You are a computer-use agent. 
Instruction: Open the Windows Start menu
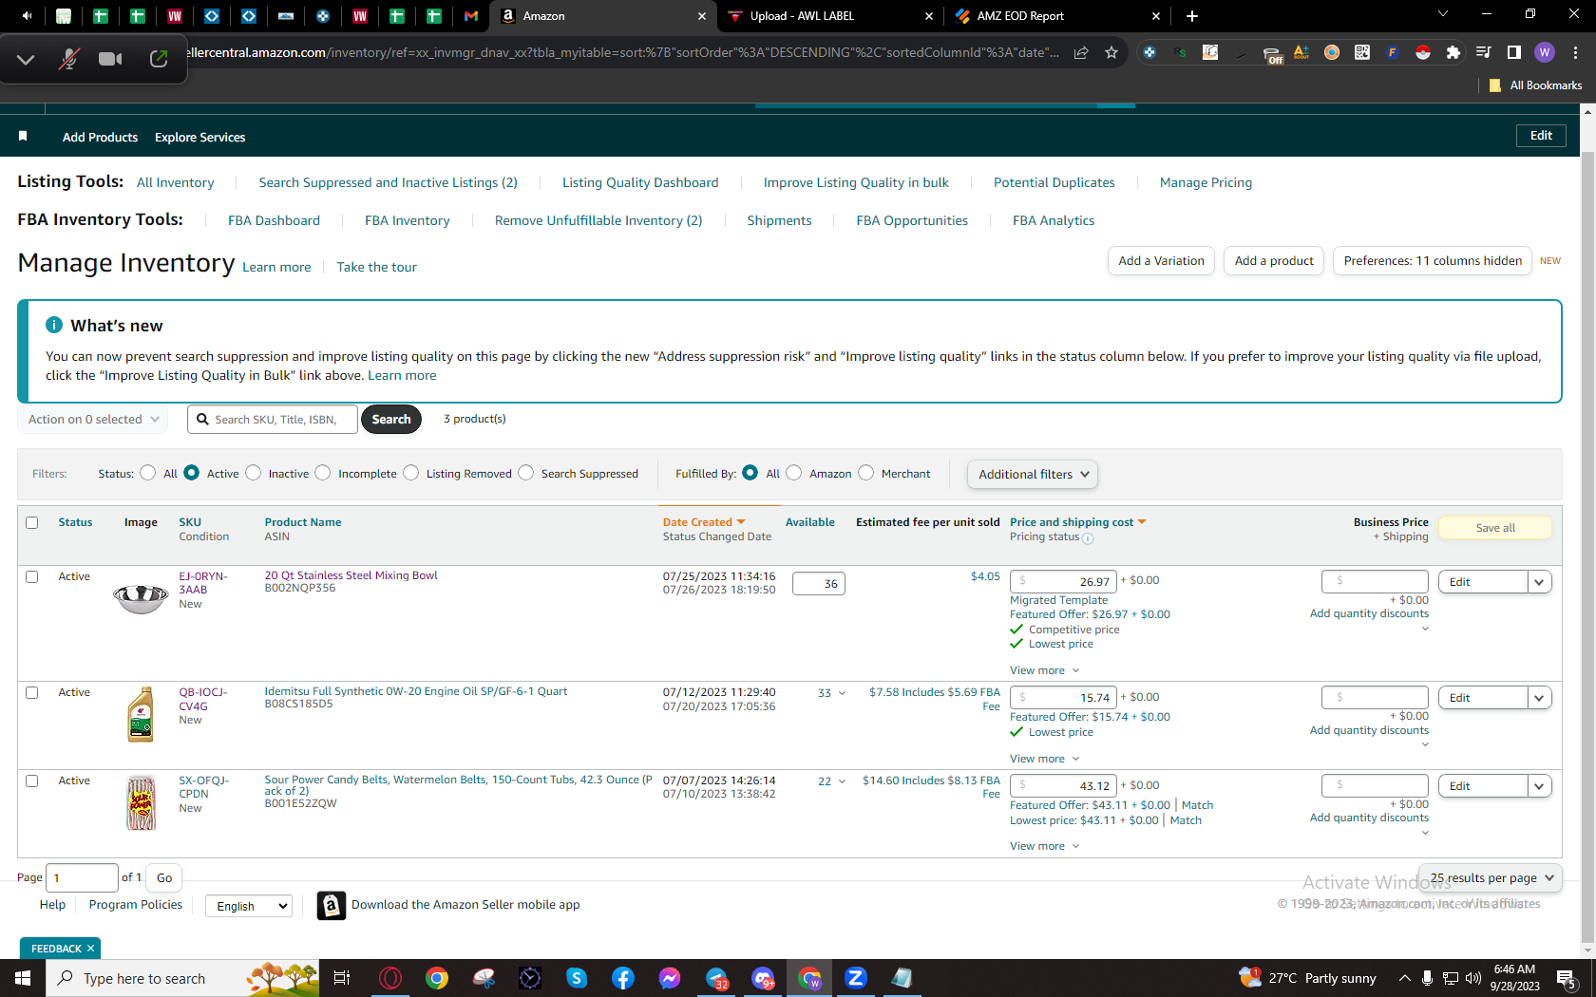coord(23,978)
